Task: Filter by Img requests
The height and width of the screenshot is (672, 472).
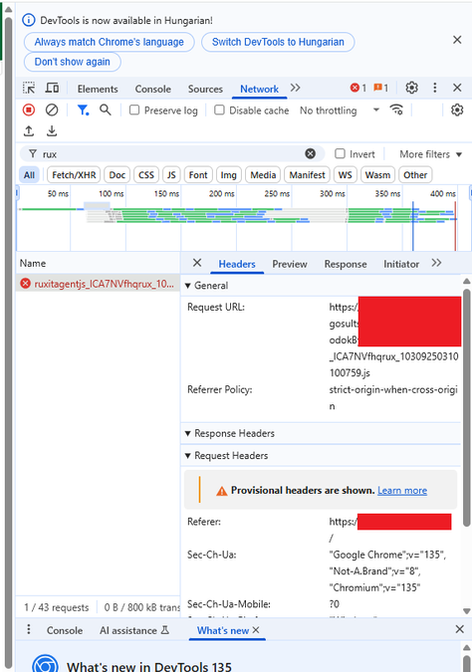Action: 228,175
